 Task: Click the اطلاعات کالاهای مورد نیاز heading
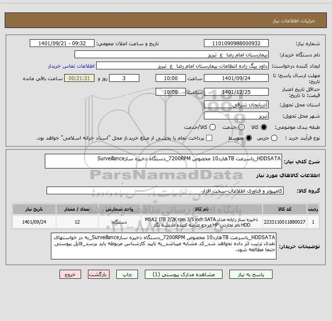point(288,175)
